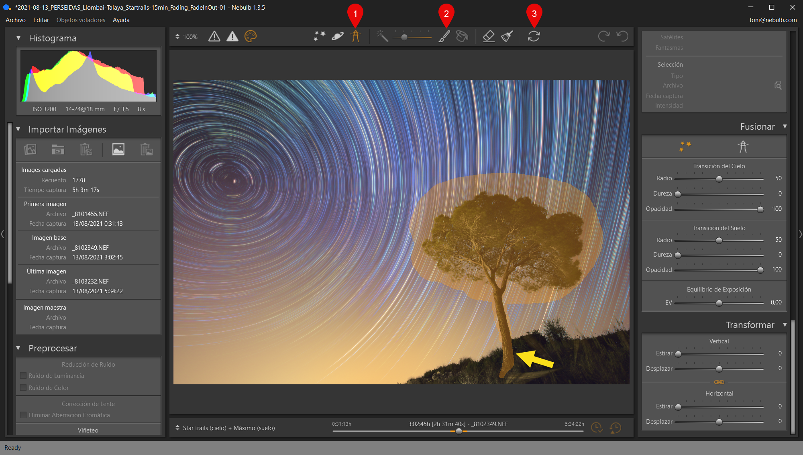Adjust the Transición del Suelo Dureza slider

point(719,255)
